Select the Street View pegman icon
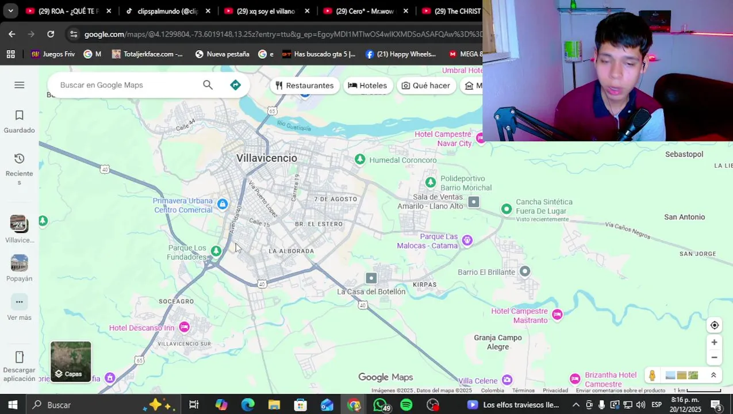 coord(652,375)
